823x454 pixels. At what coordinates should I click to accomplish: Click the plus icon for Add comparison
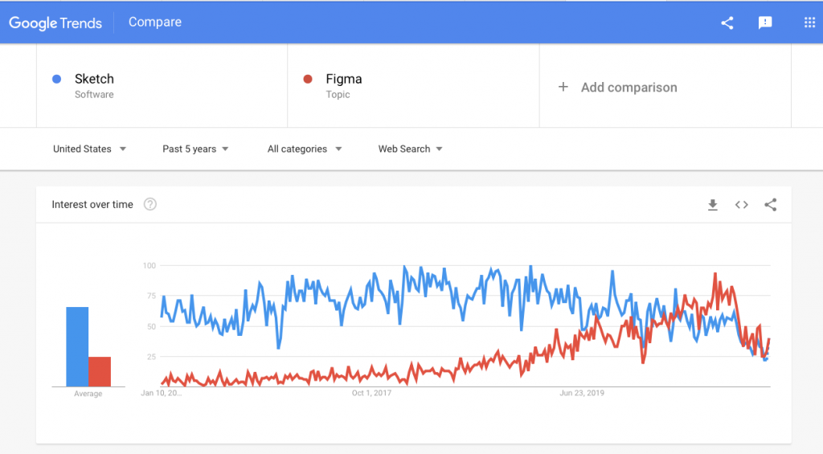pos(563,87)
